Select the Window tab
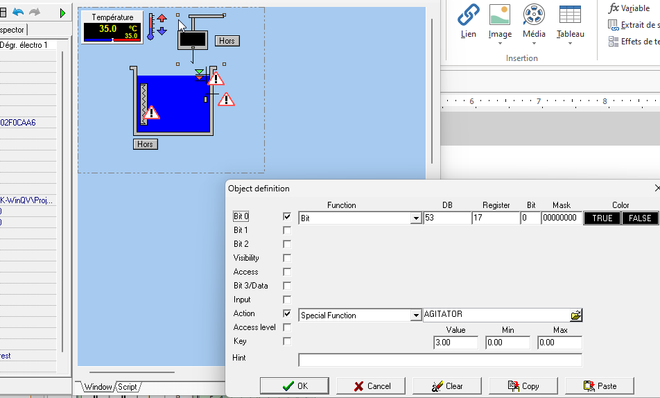The width and height of the screenshot is (660, 398). pos(98,387)
